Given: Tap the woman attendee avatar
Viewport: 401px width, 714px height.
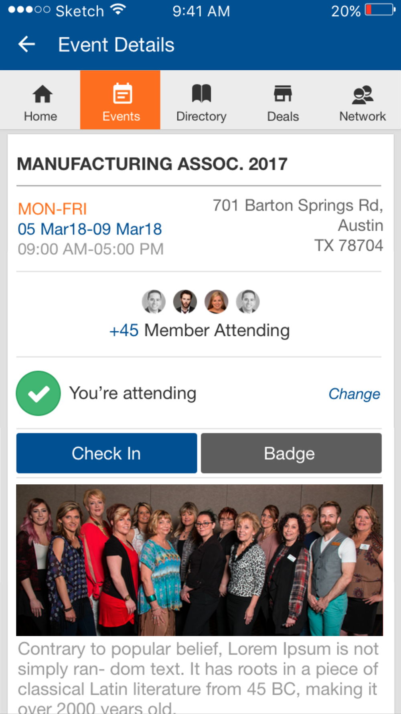Looking at the screenshot, I should (x=217, y=302).
